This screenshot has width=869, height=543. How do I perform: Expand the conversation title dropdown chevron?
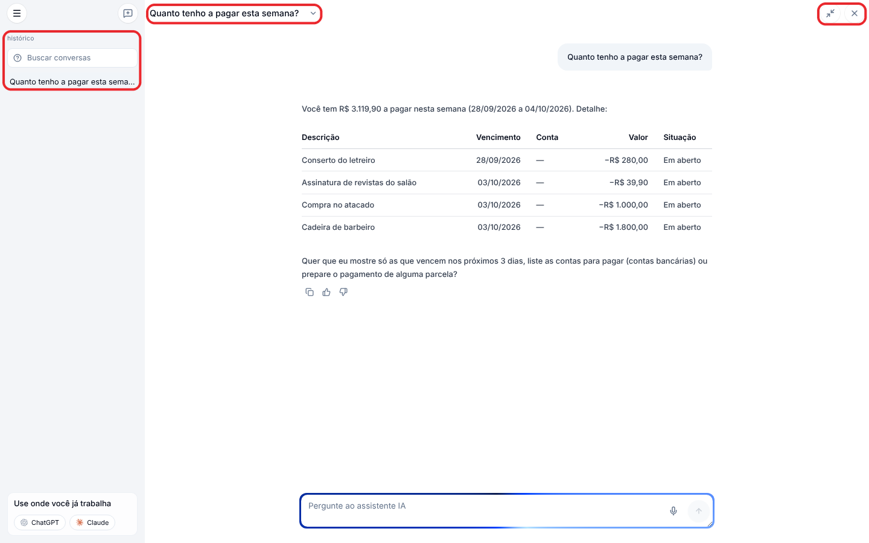[313, 13]
